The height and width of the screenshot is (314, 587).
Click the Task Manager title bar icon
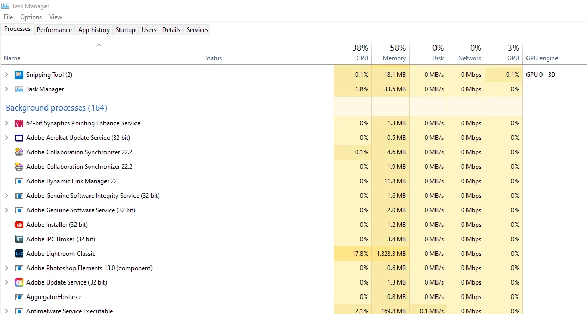[5, 6]
